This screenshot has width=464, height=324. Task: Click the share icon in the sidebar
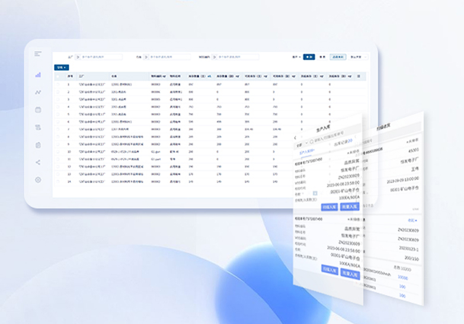point(38,162)
